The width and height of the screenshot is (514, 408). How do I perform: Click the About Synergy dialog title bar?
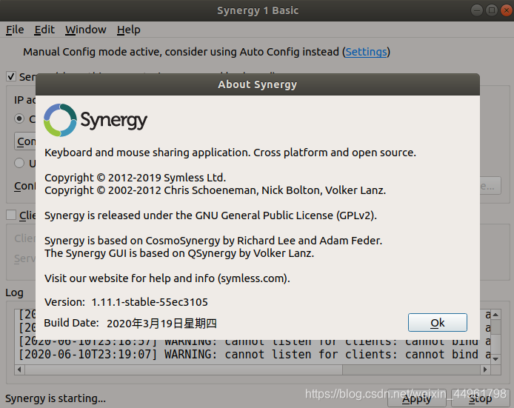[x=258, y=84]
